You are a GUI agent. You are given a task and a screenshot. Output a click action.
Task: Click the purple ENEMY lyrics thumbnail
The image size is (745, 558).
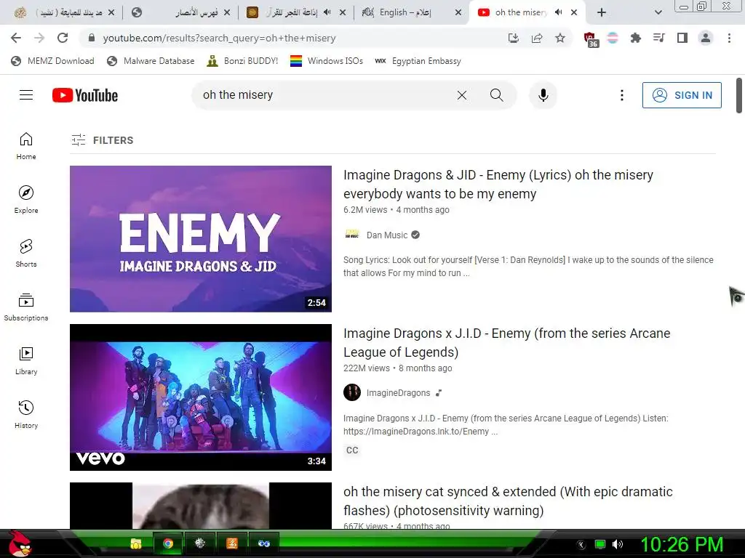click(x=201, y=238)
